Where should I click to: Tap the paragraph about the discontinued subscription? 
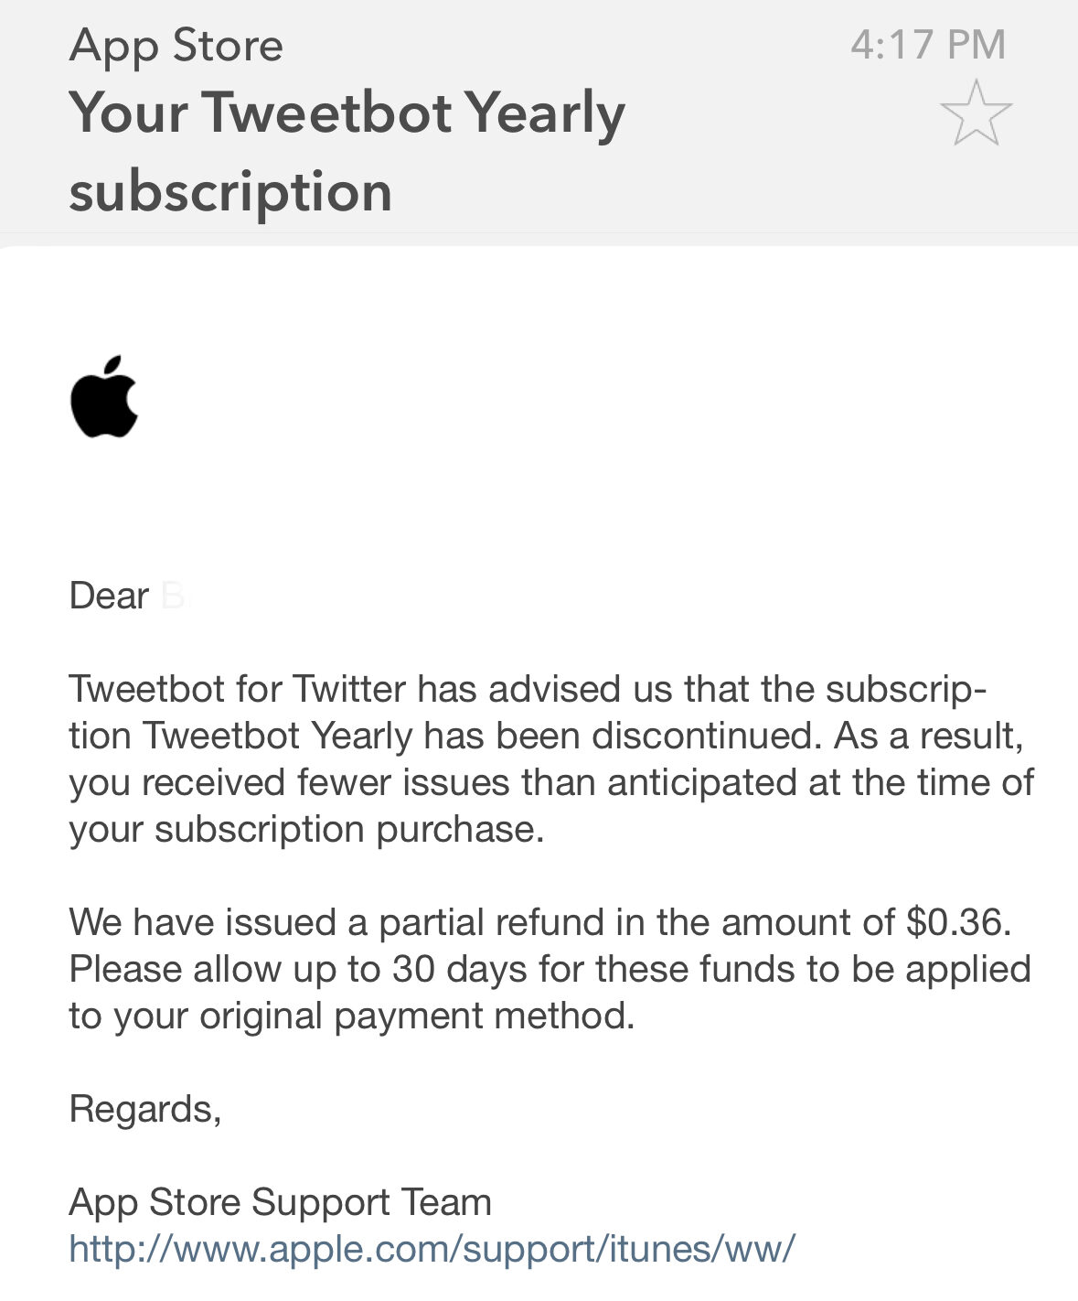tap(551, 759)
